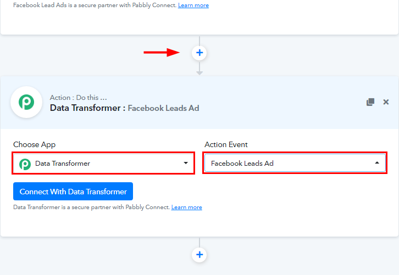Click the 'Action Event' label
Viewport: 399px width, 275px height.
(226, 144)
